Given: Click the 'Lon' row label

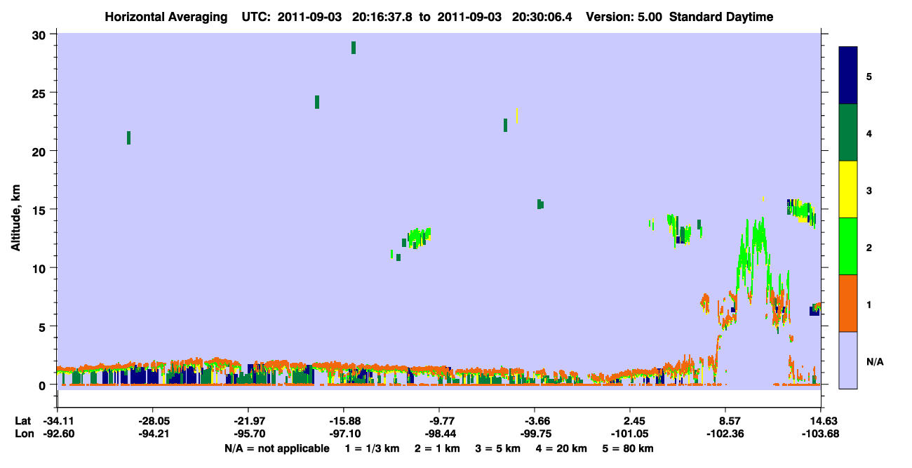Looking at the screenshot, I should pos(23,434).
